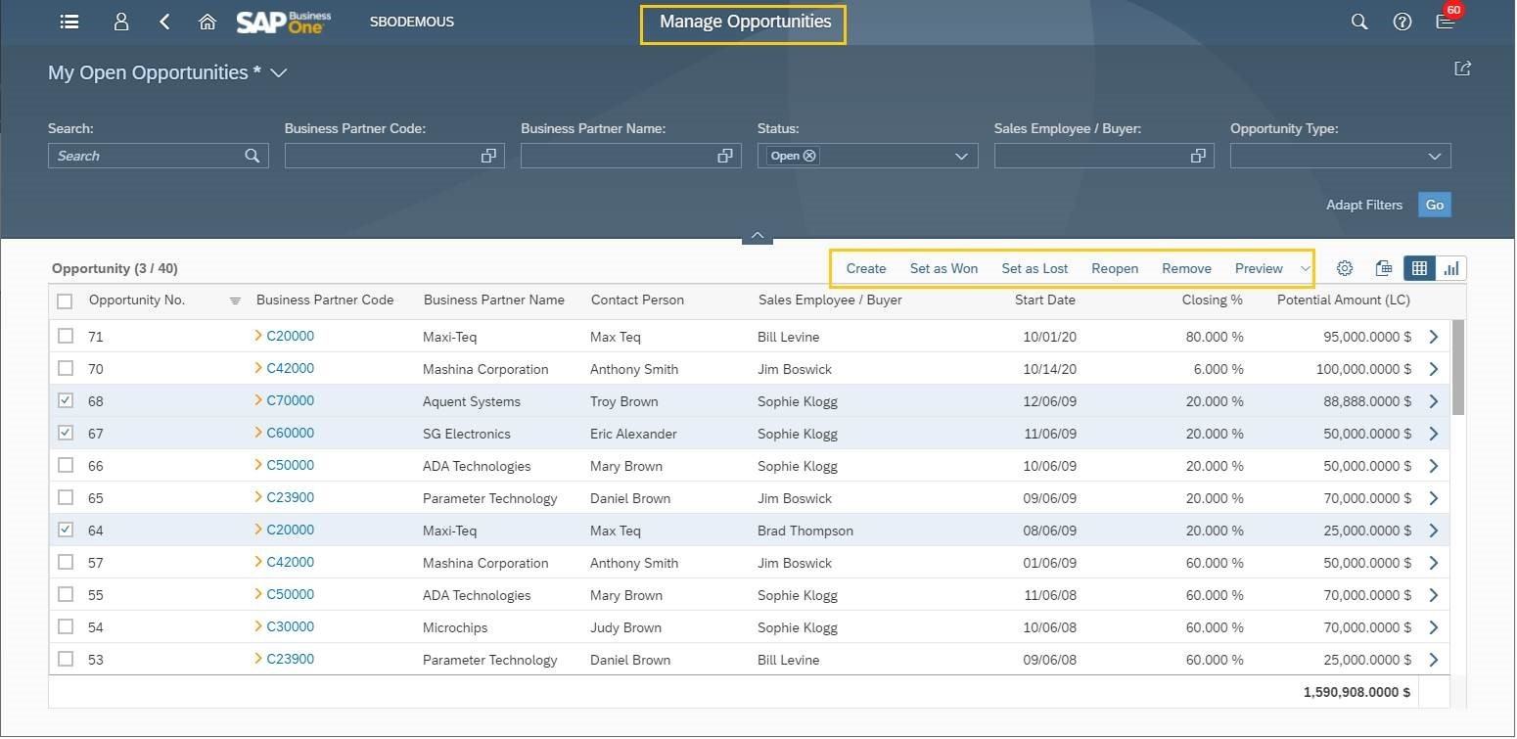Open Adapt Filters
This screenshot has width=1517, height=739.
(1364, 205)
